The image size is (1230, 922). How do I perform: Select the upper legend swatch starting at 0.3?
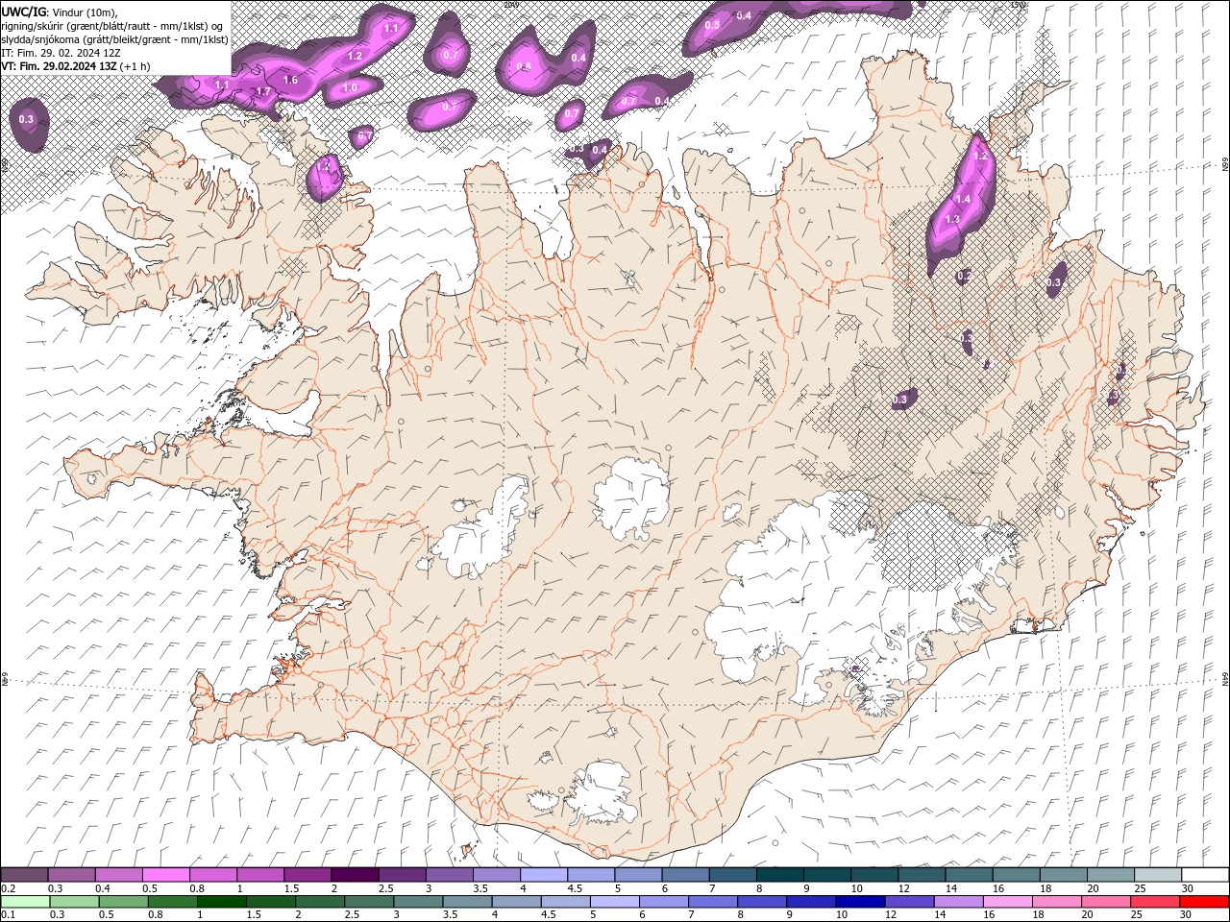click(x=72, y=875)
